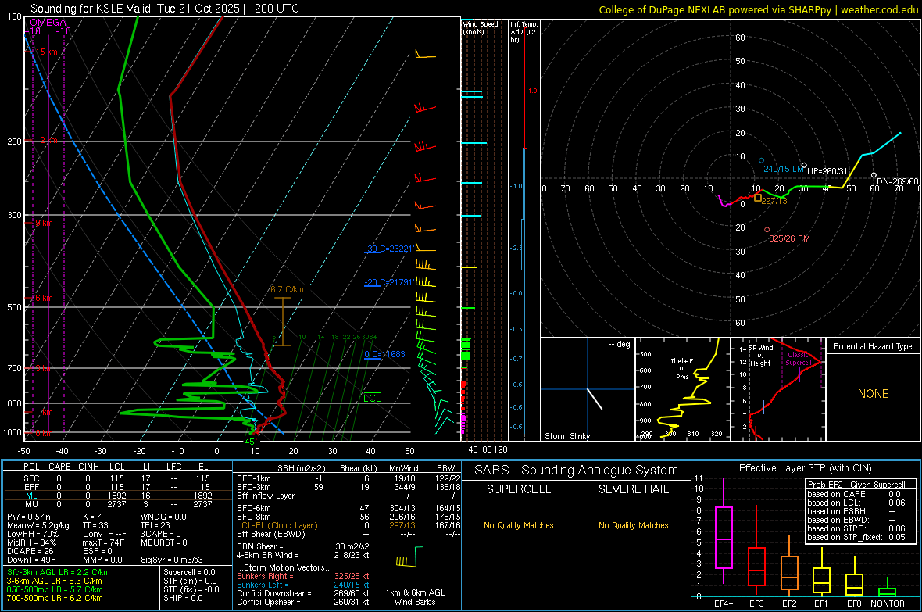922x612 pixels.
Task: Click the SHIP = 0.0 value
Action: click(183, 598)
